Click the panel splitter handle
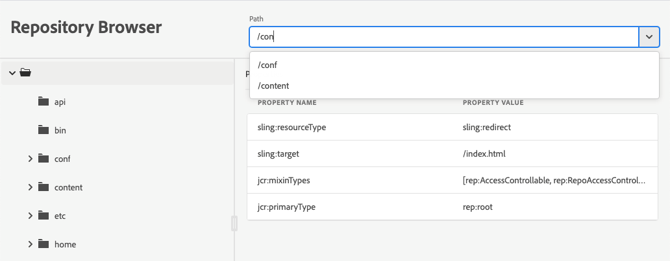 pyautogui.click(x=234, y=223)
